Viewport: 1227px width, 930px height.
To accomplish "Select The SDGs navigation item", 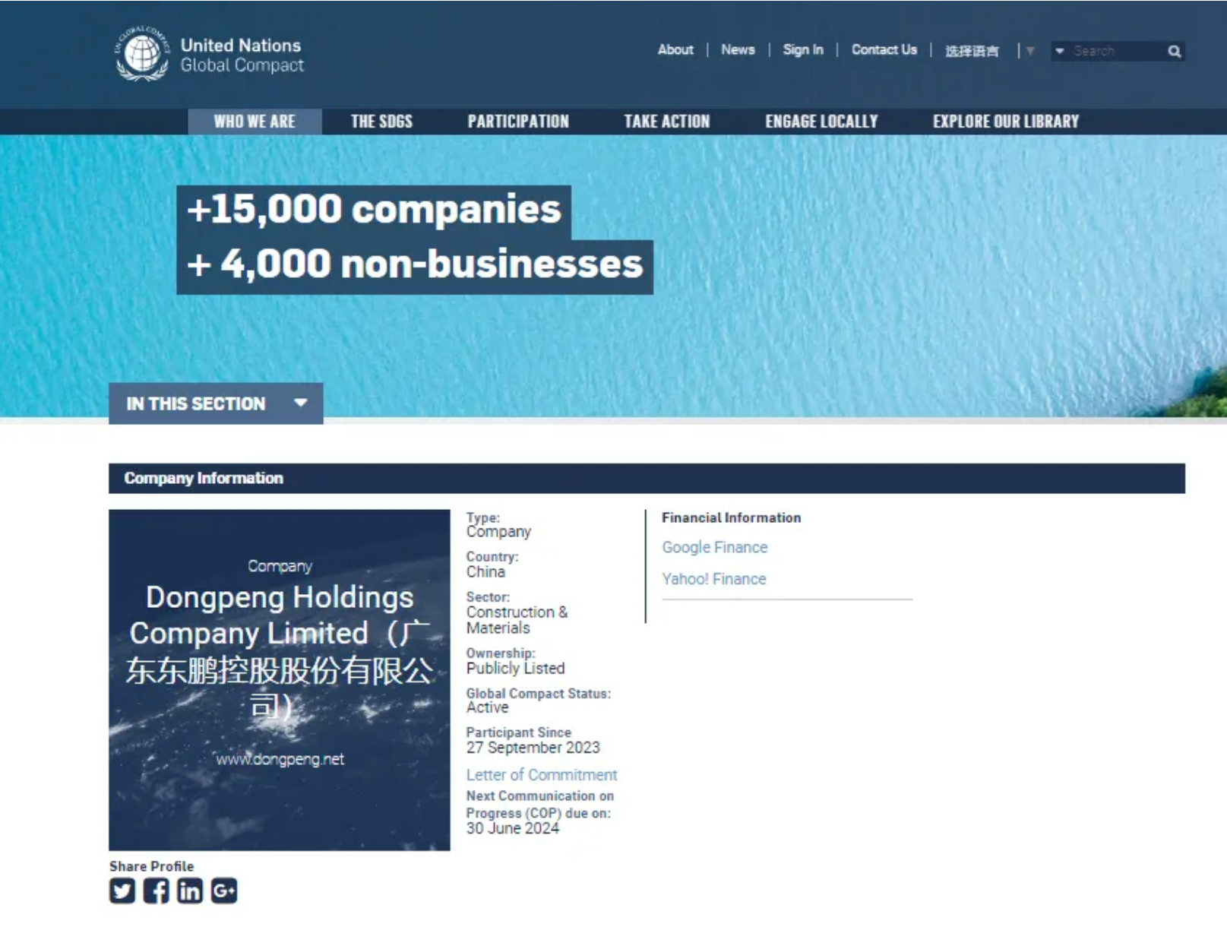I will (381, 122).
